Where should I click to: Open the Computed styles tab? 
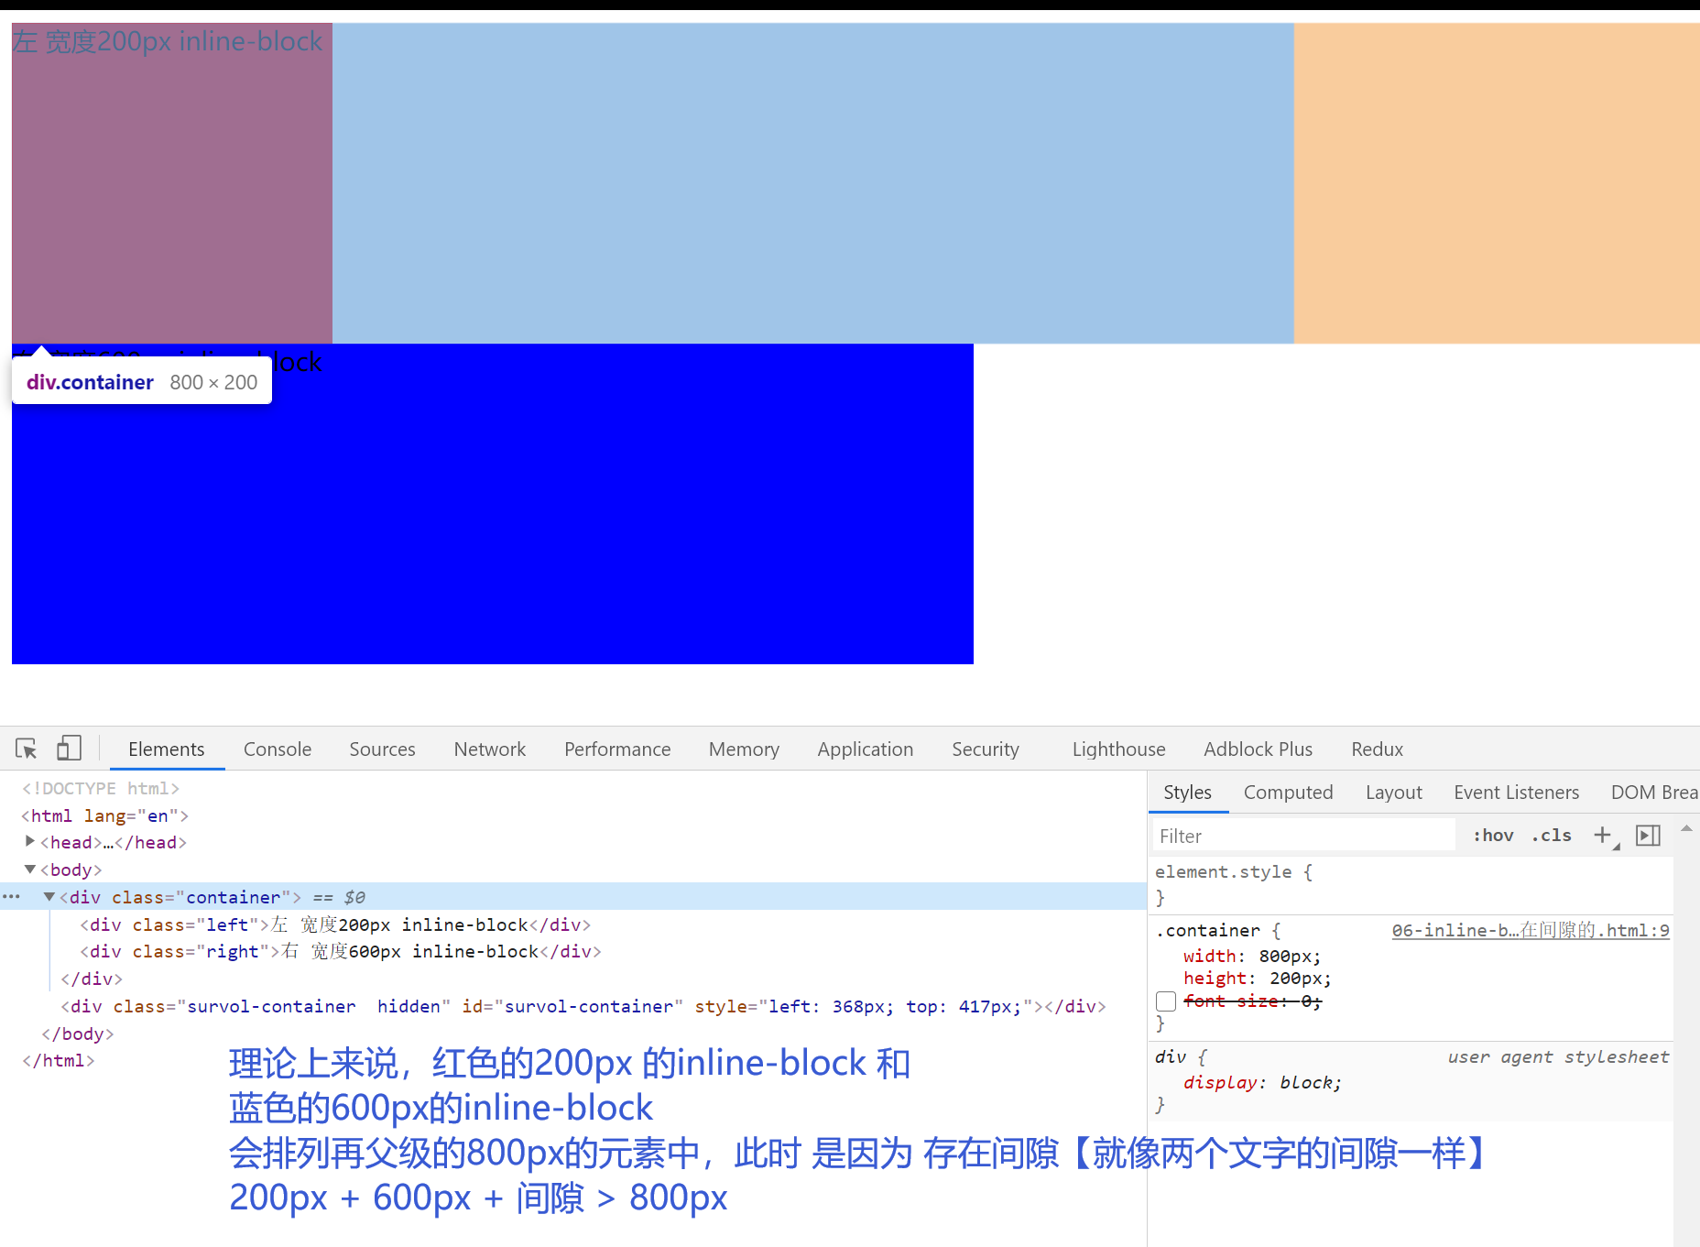tap(1288, 792)
